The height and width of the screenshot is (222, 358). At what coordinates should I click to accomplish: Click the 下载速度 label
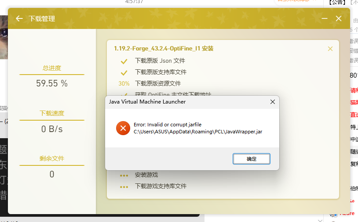(x=52, y=113)
